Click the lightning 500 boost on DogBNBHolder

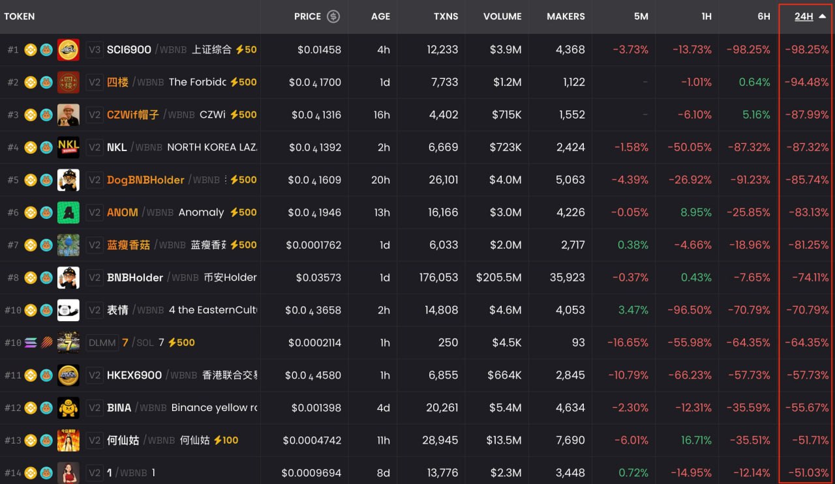point(243,180)
